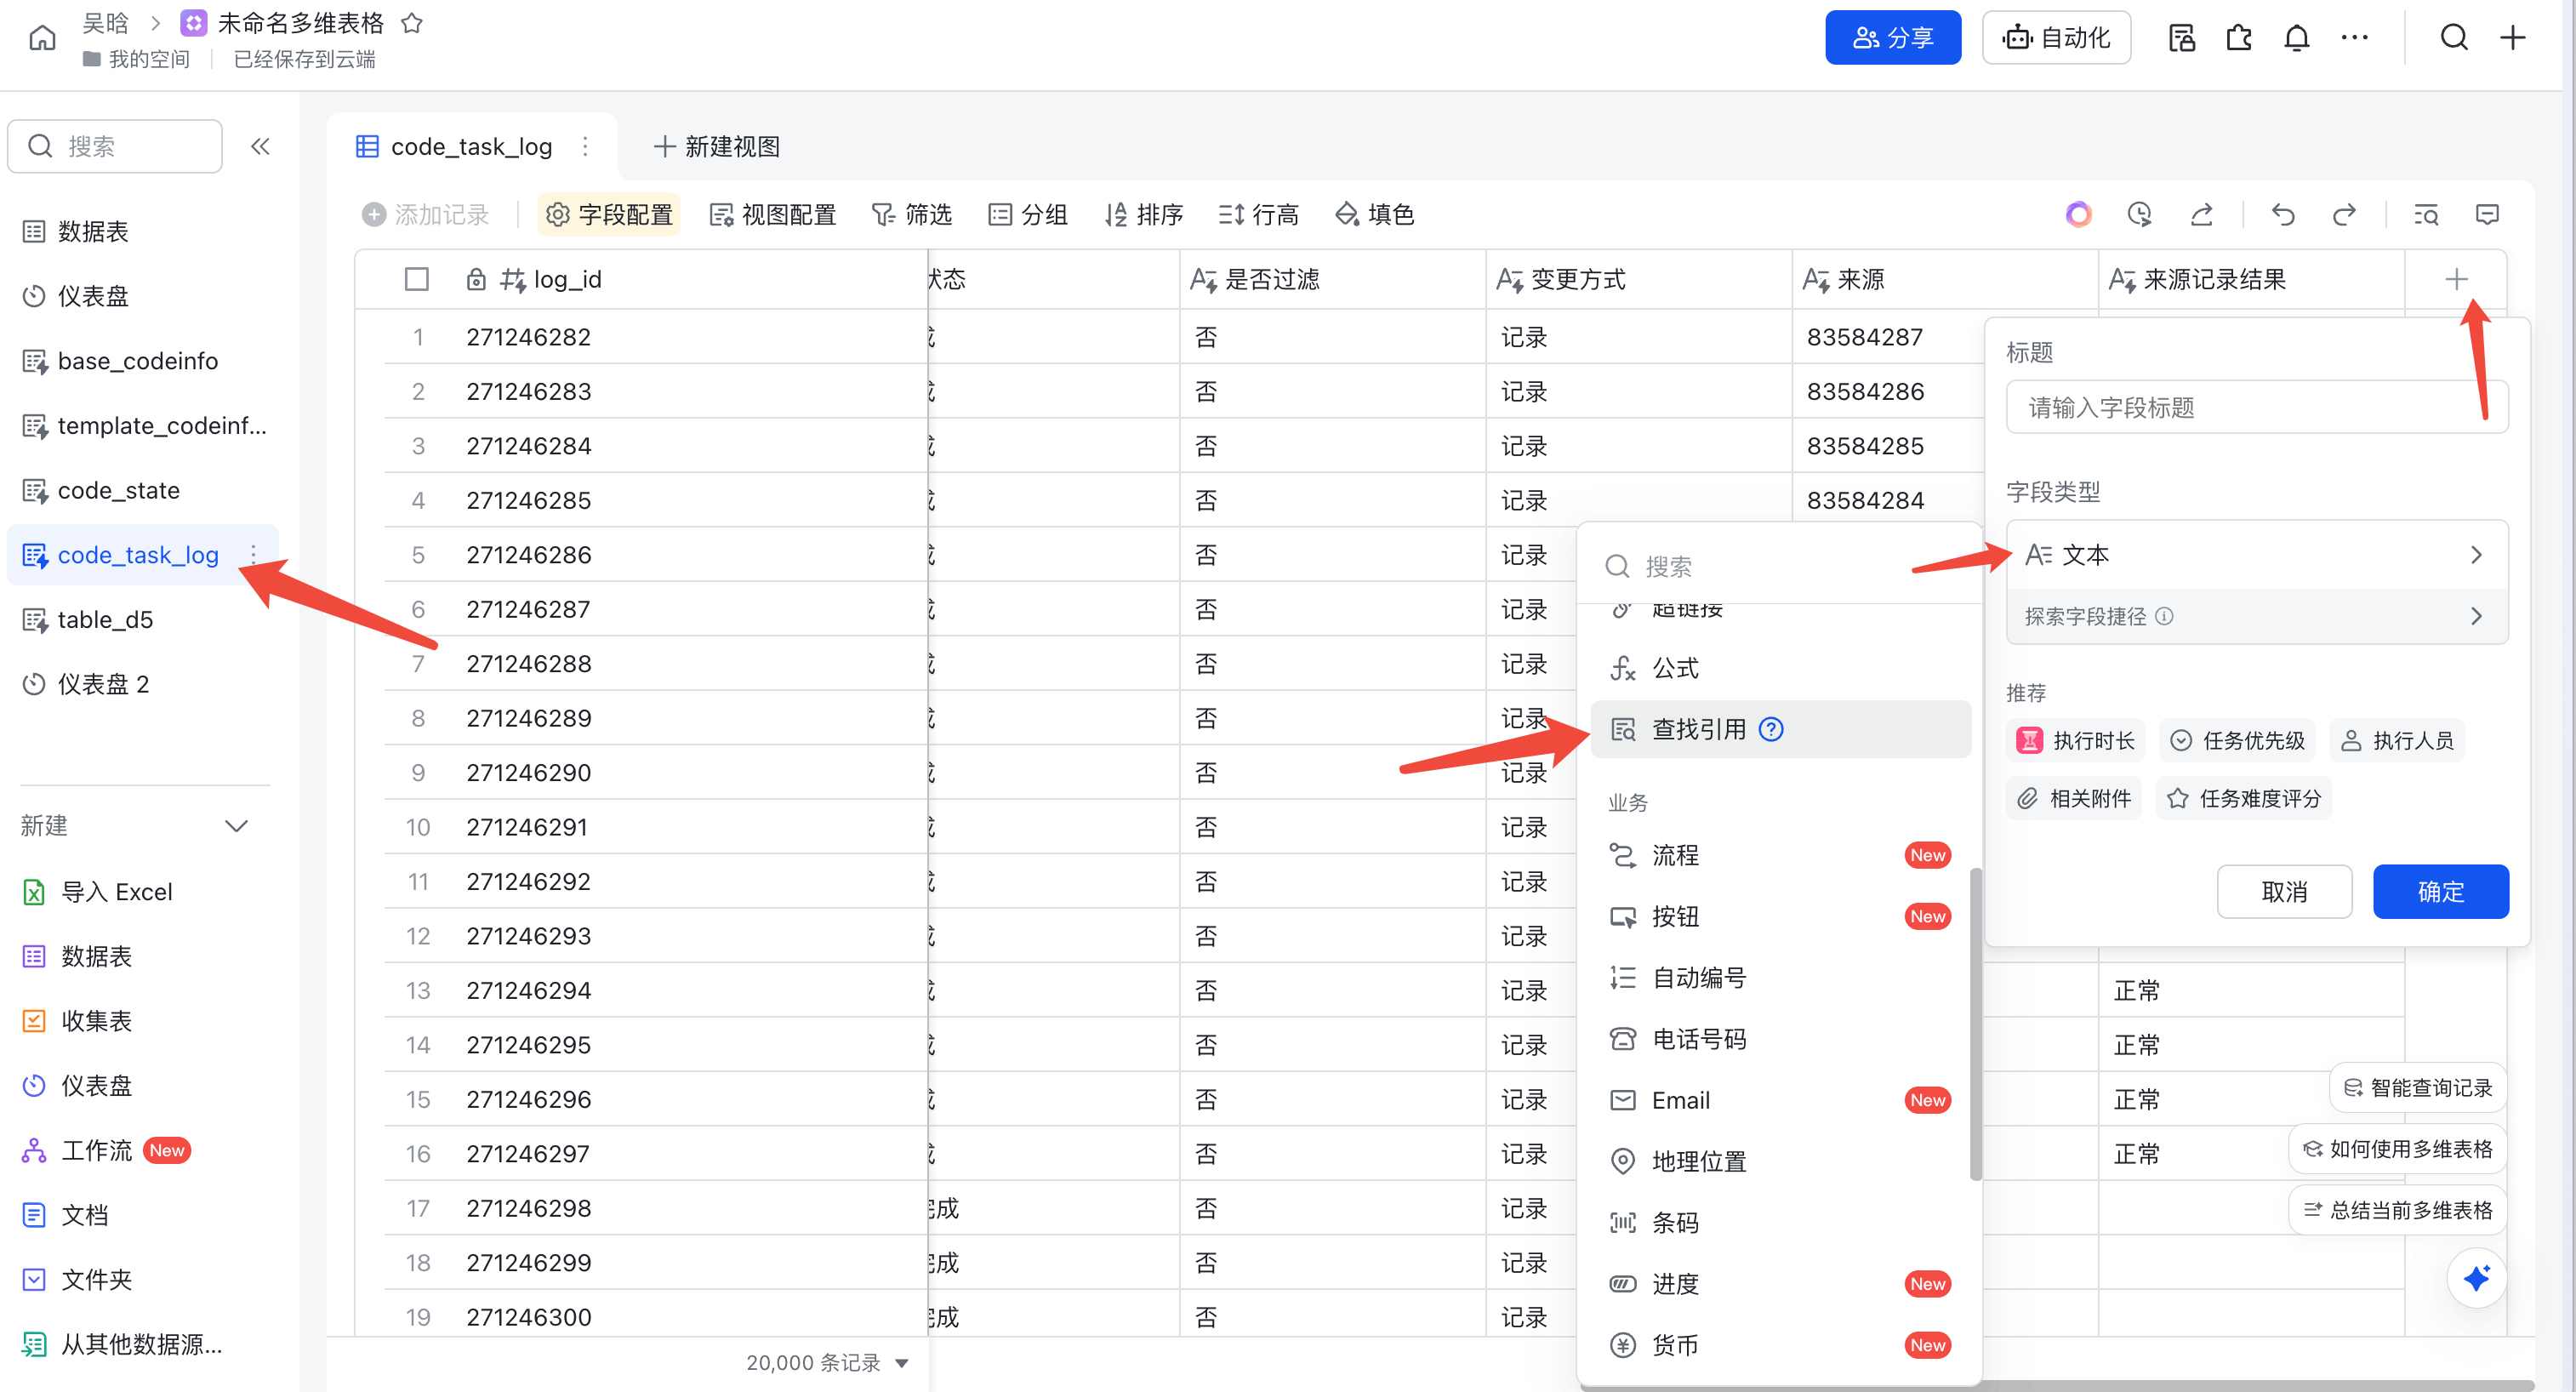Screen dimensions: 2576x1392
Task: Choose recommended field 任务难度评分
Action: click(x=2243, y=798)
